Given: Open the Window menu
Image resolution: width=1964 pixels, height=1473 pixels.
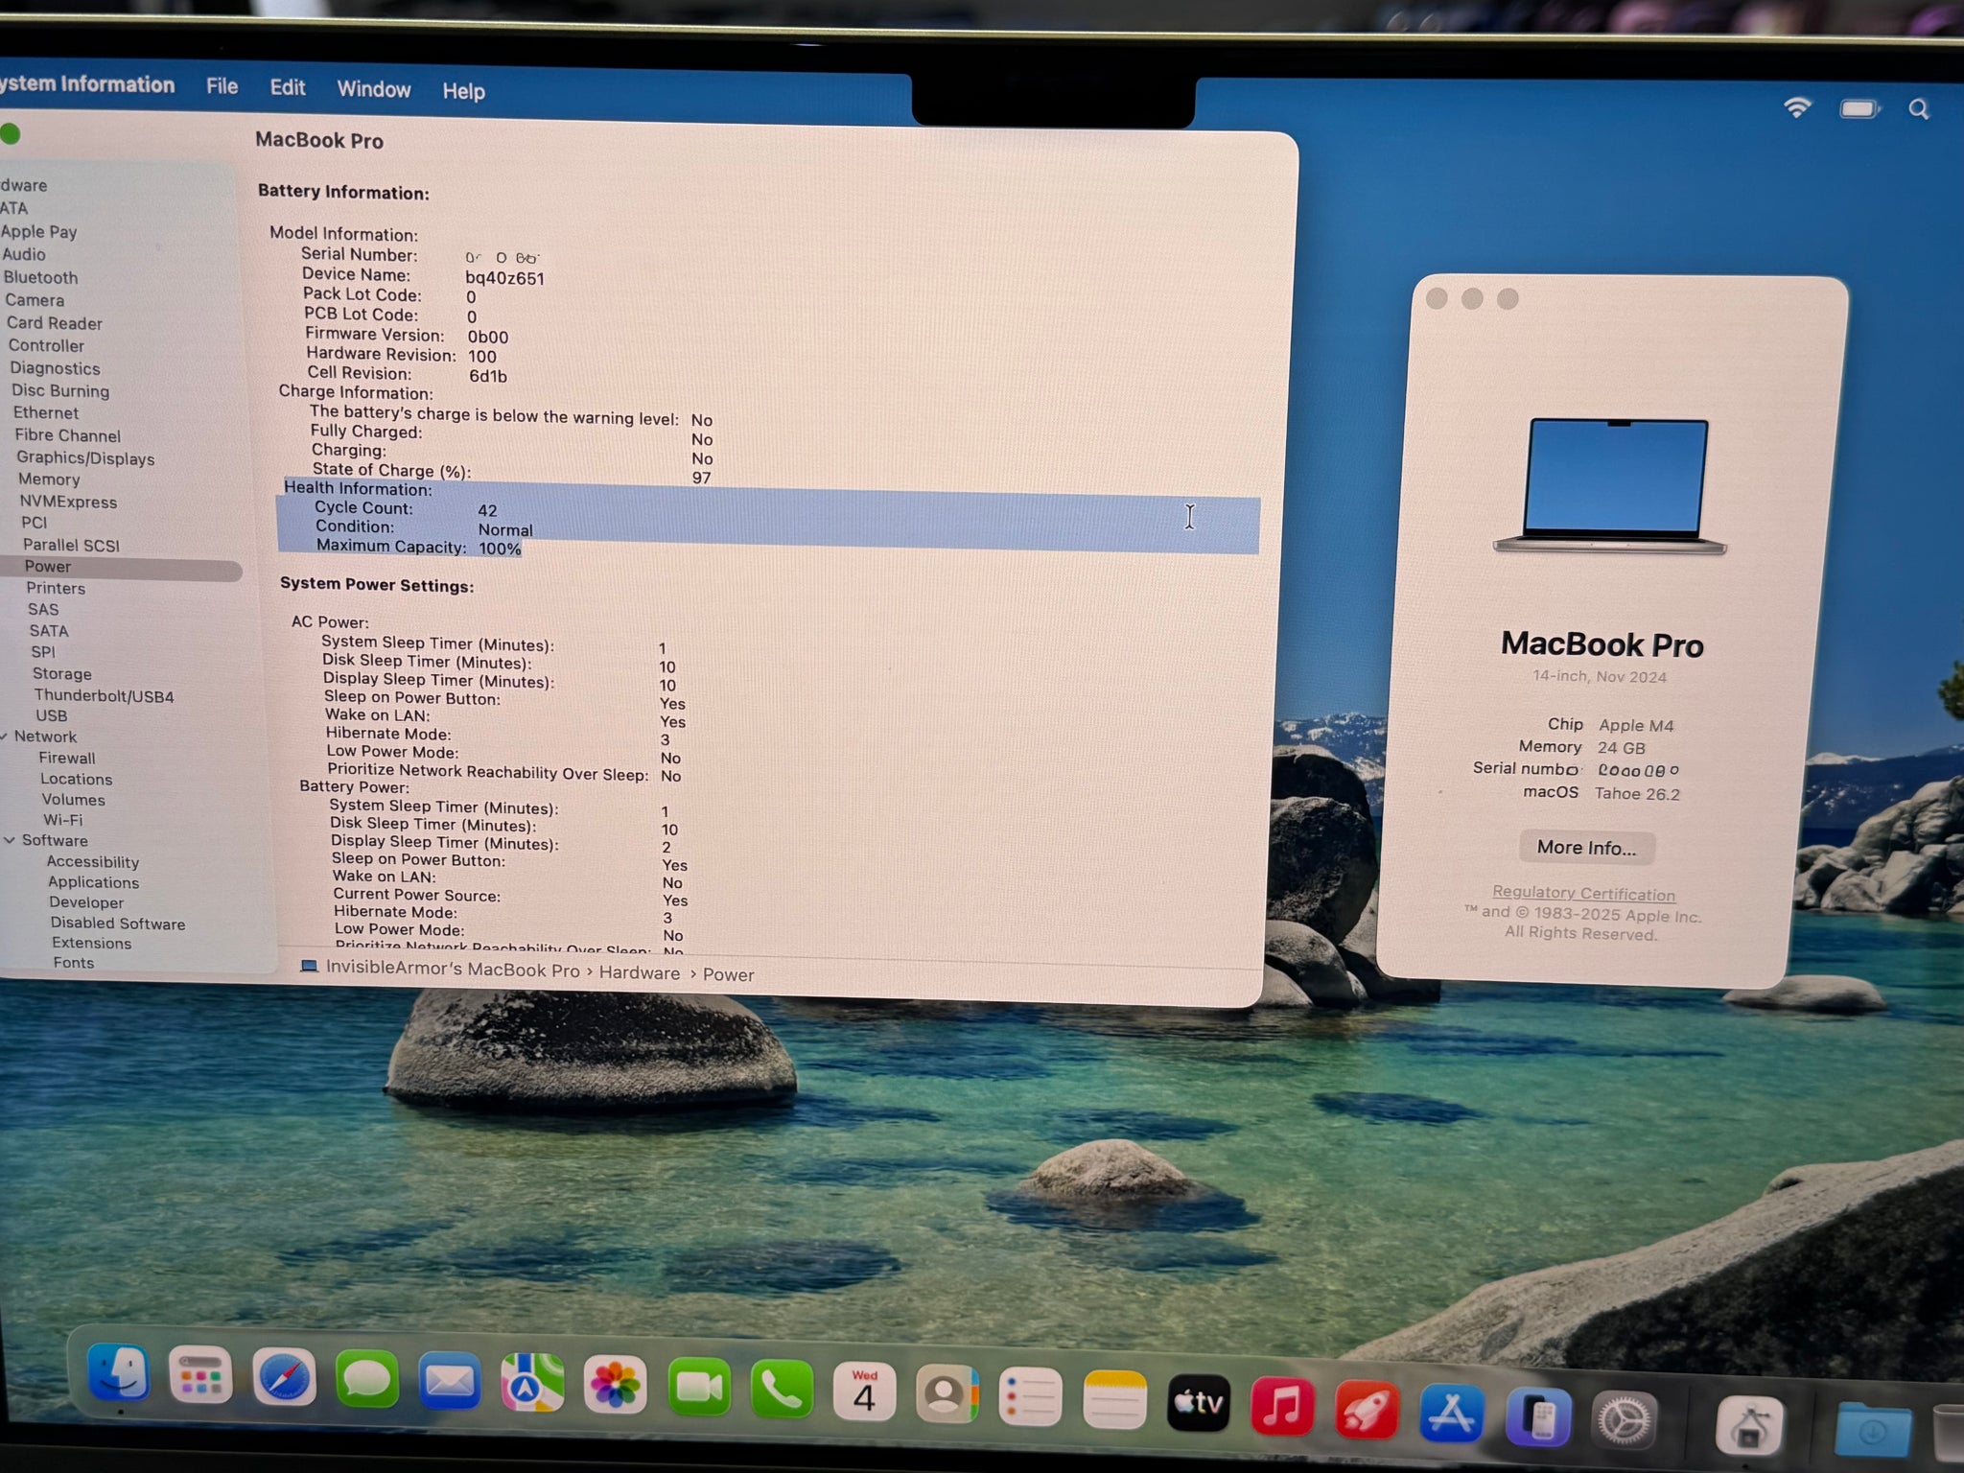Looking at the screenshot, I should [373, 89].
